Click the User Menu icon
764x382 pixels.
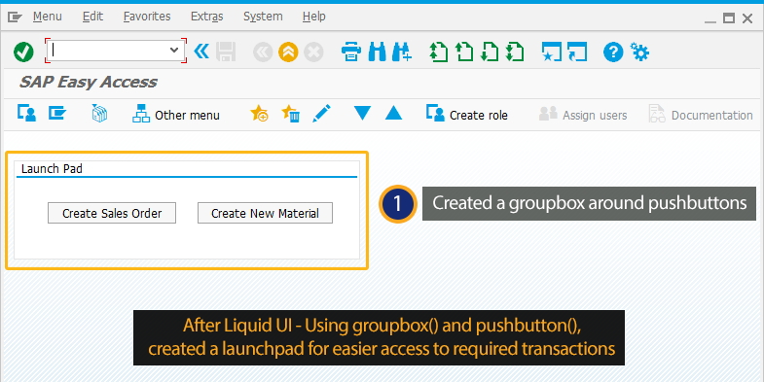(26, 114)
